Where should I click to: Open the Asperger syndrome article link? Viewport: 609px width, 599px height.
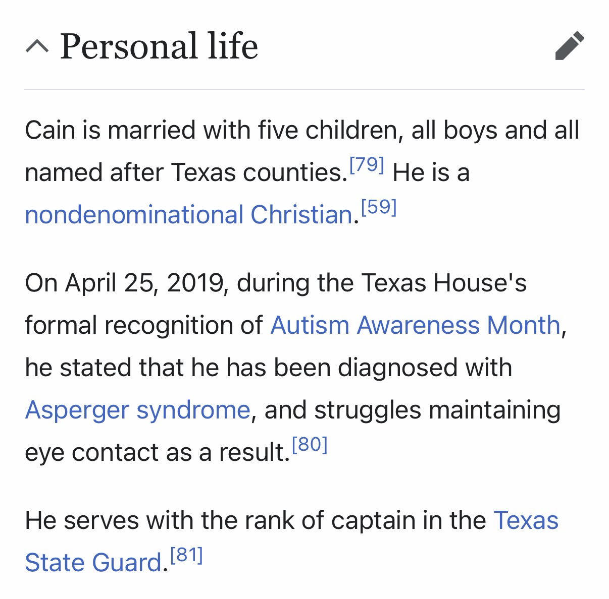137,409
